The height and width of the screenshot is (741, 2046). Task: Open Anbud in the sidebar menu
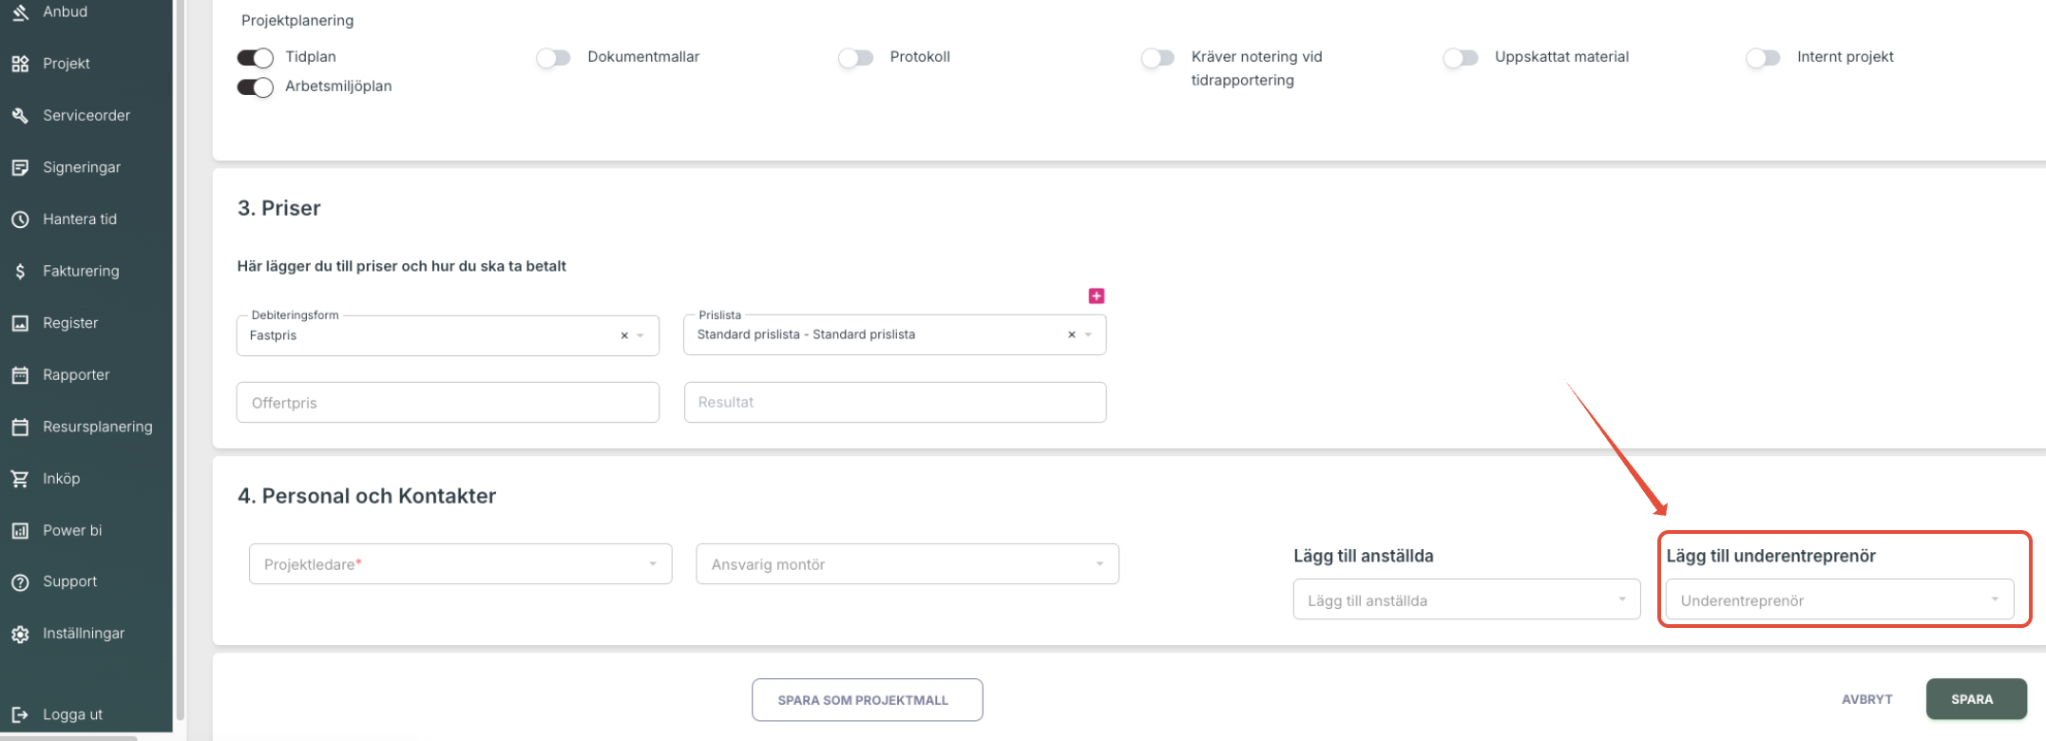click(65, 11)
